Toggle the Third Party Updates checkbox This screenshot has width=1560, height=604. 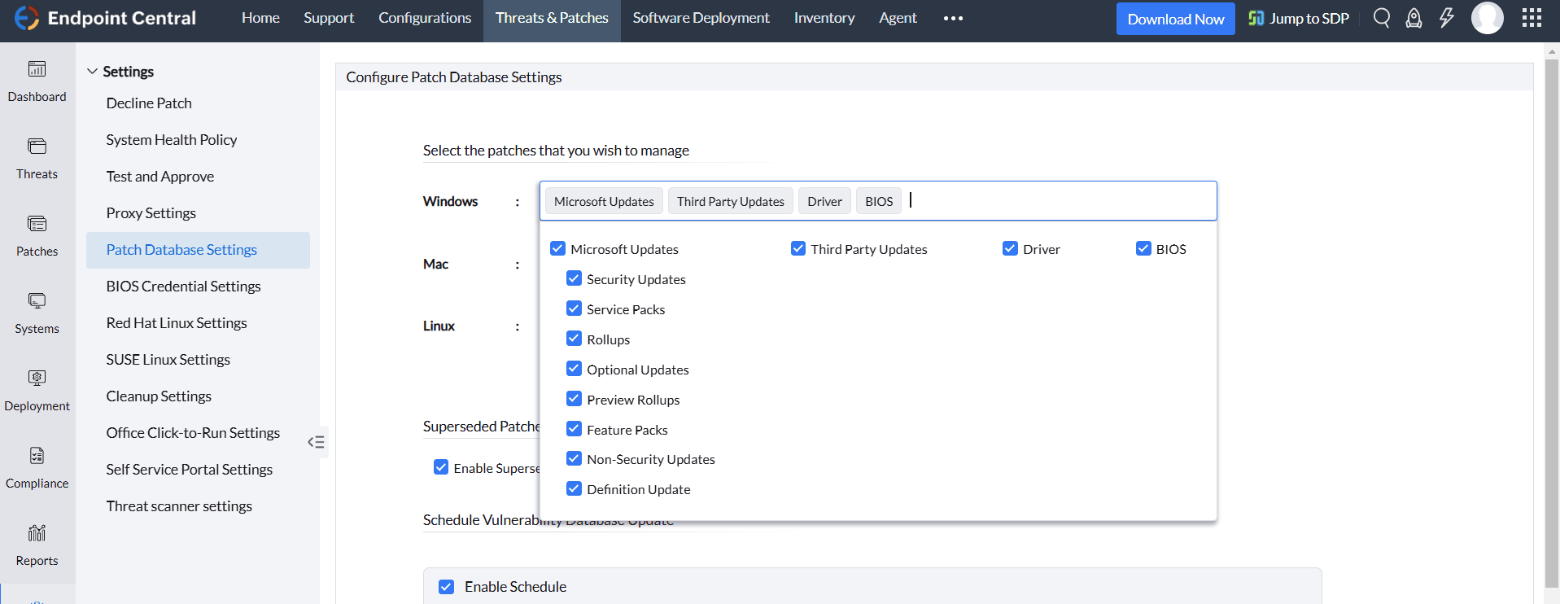click(x=798, y=249)
